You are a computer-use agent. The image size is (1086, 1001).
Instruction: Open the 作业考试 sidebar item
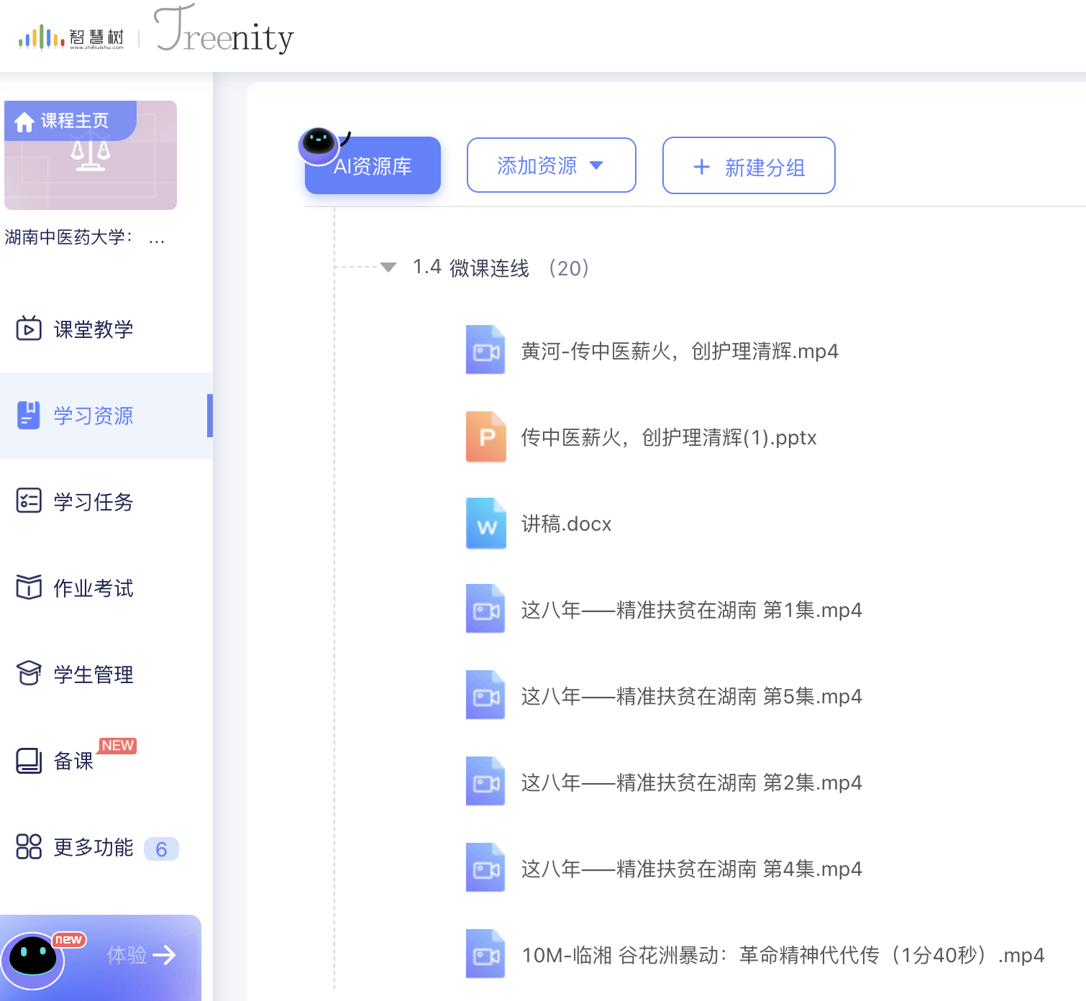[x=93, y=588]
